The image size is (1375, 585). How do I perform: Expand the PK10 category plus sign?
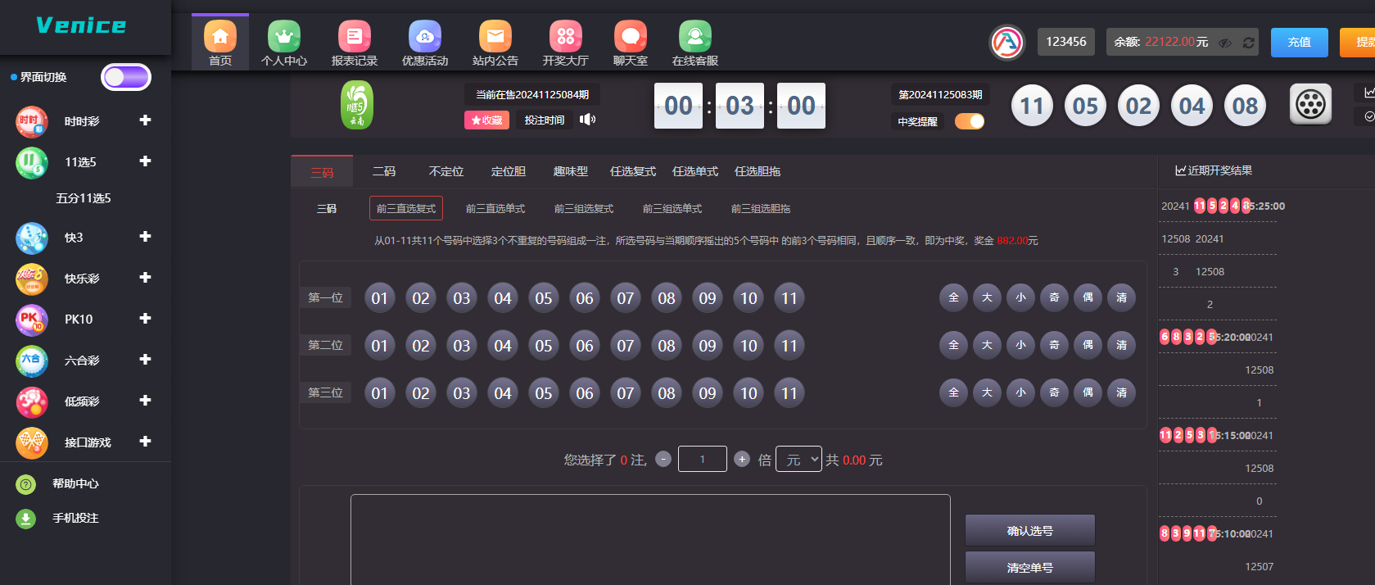point(145,319)
